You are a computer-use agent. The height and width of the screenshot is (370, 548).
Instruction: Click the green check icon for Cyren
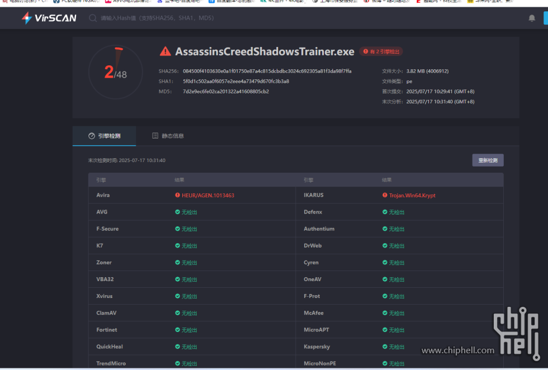[x=385, y=262]
